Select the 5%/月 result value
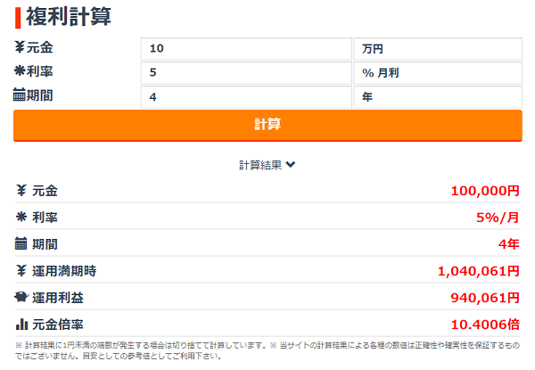This screenshot has height=370, width=535. coord(498,218)
